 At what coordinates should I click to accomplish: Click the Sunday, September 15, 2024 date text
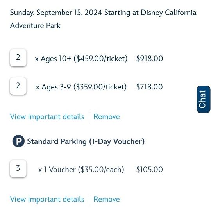pyautogui.click(x=56, y=13)
